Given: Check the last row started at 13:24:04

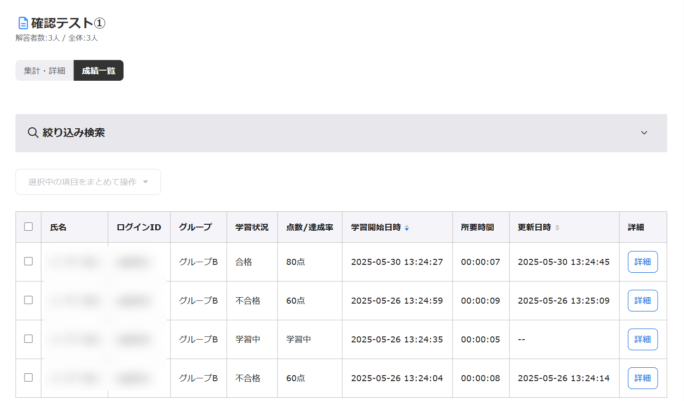Looking at the screenshot, I should [29, 377].
